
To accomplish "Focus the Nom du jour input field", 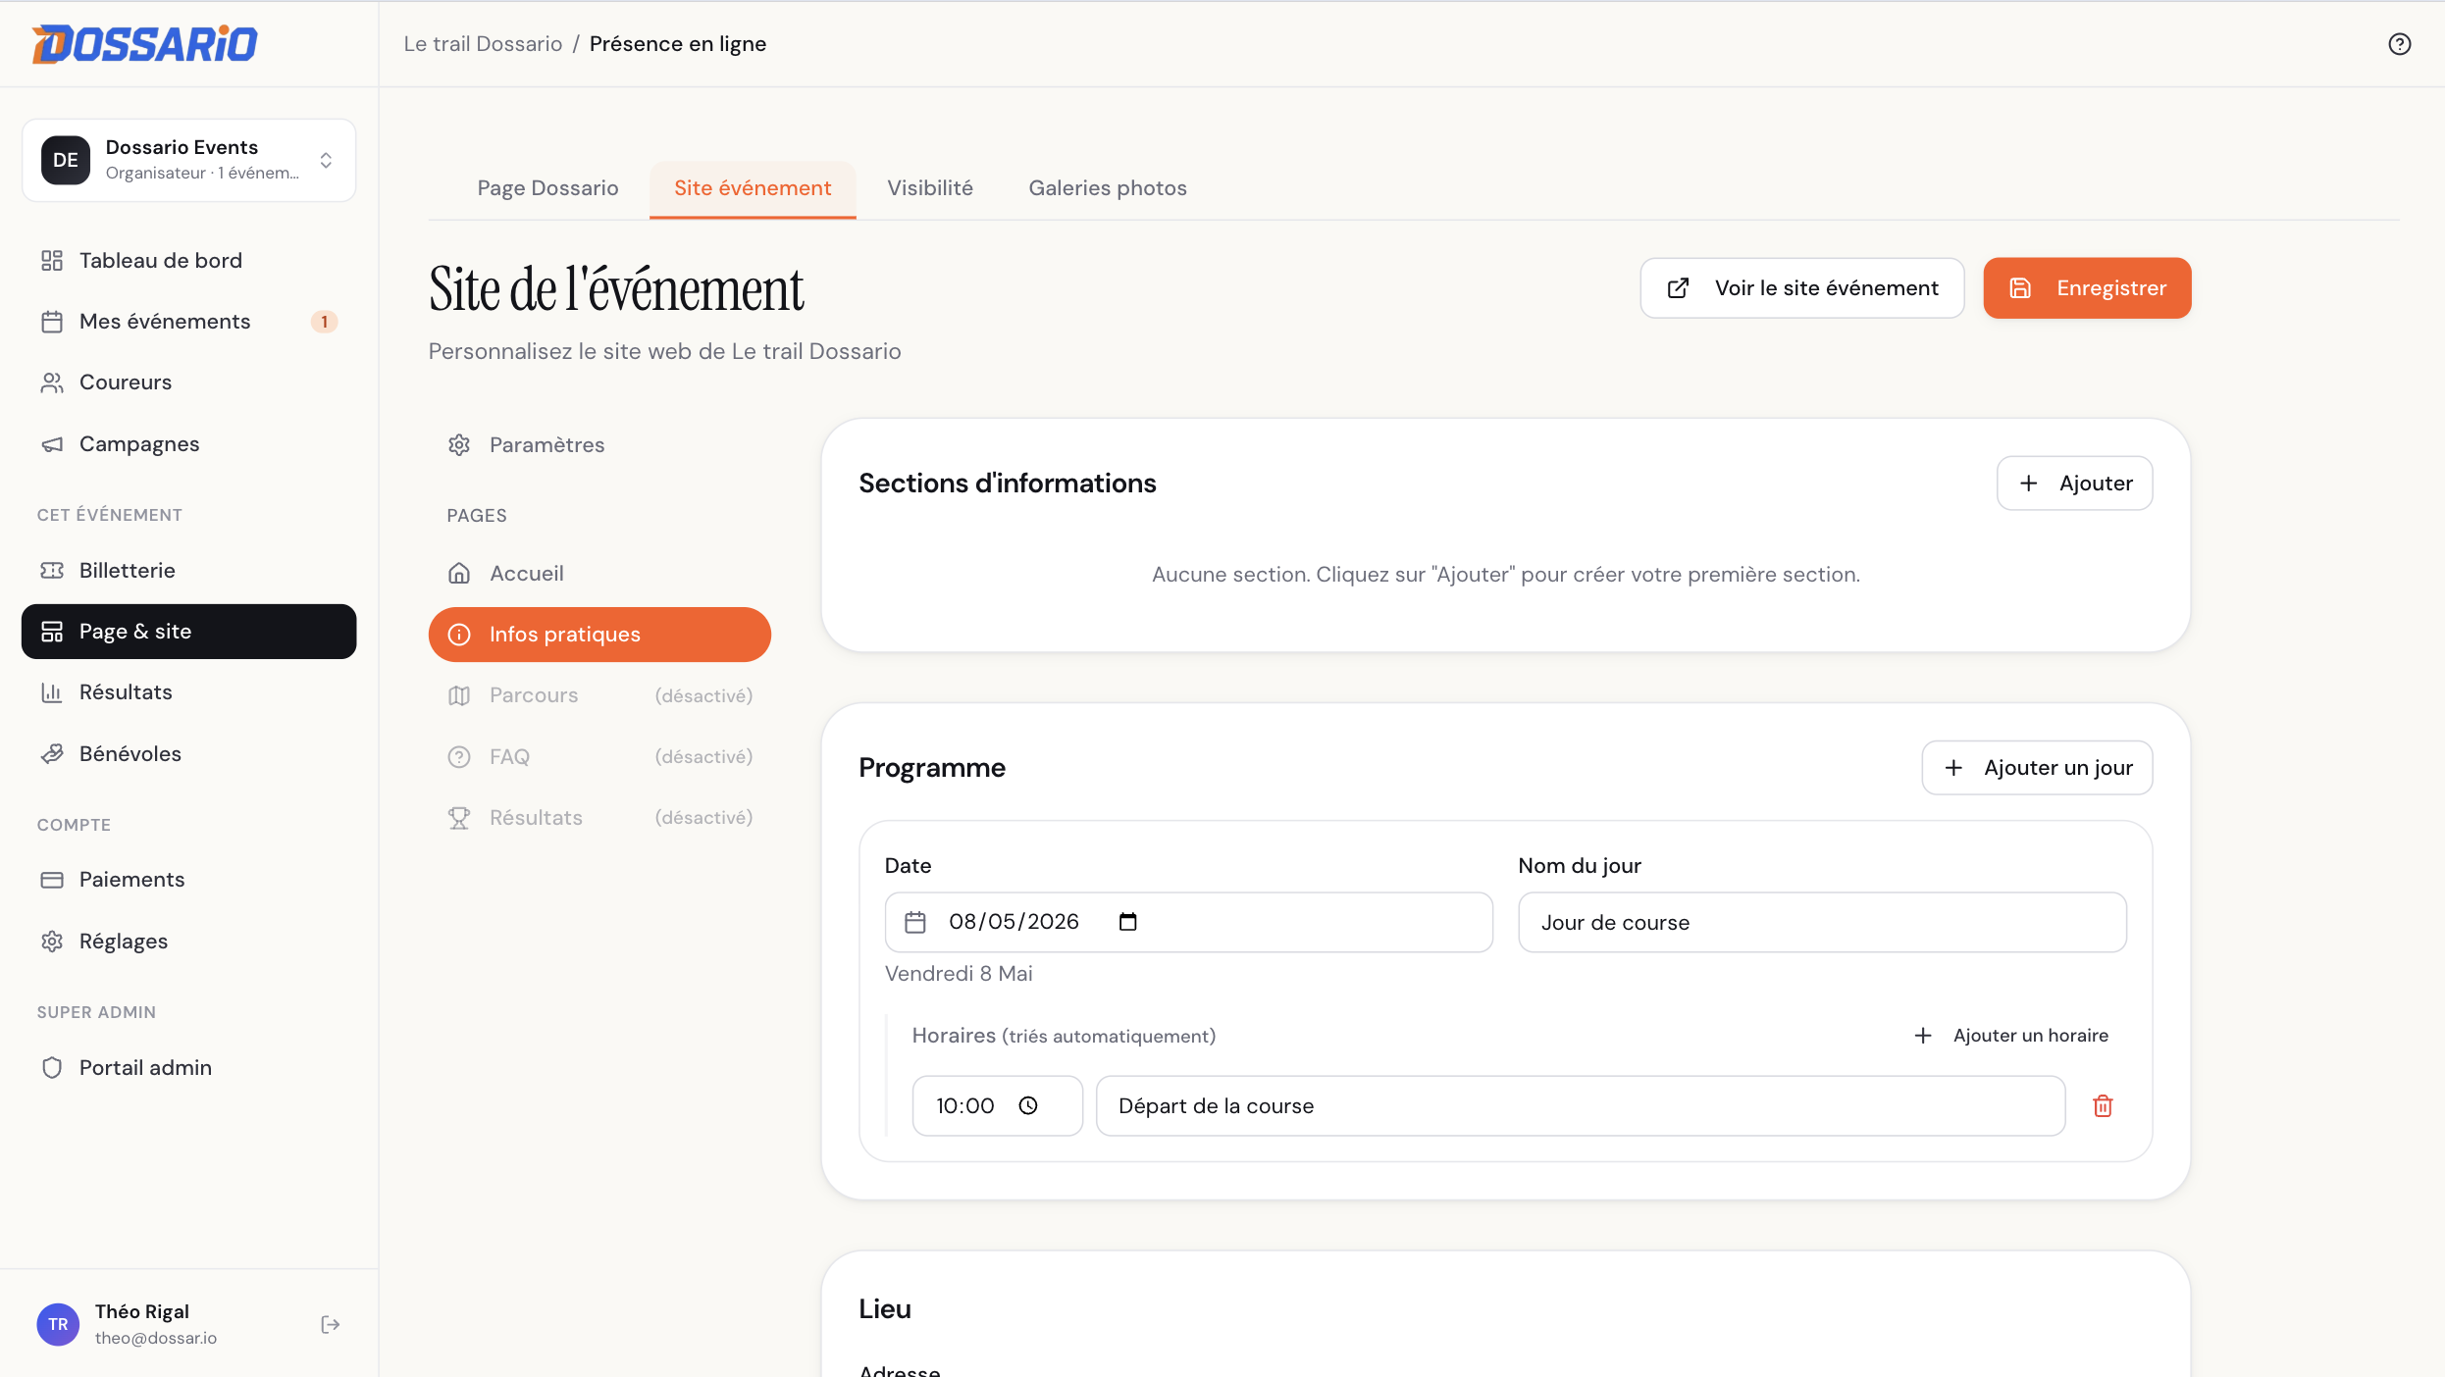I will pyautogui.click(x=1822, y=923).
